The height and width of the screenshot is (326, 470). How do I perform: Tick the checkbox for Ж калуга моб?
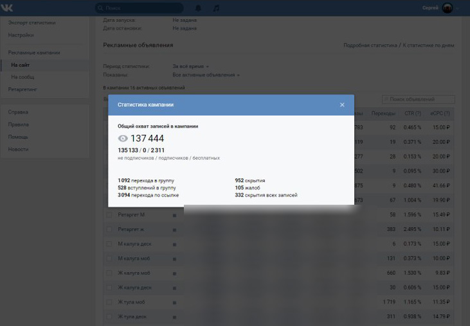point(109,273)
